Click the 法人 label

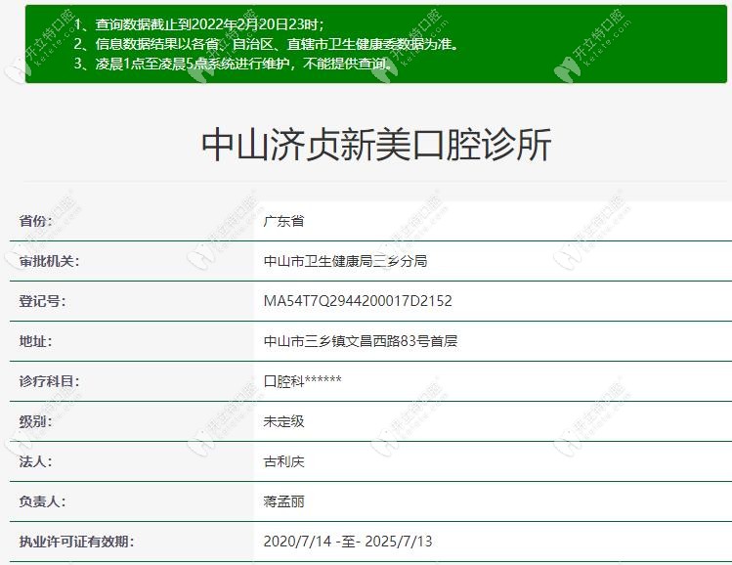(x=36, y=461)
